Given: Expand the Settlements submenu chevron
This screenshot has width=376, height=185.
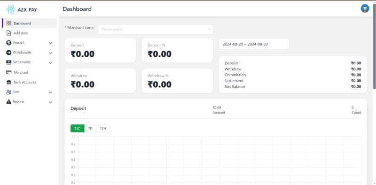Looking at the screenshot, I should click(50, 63).
